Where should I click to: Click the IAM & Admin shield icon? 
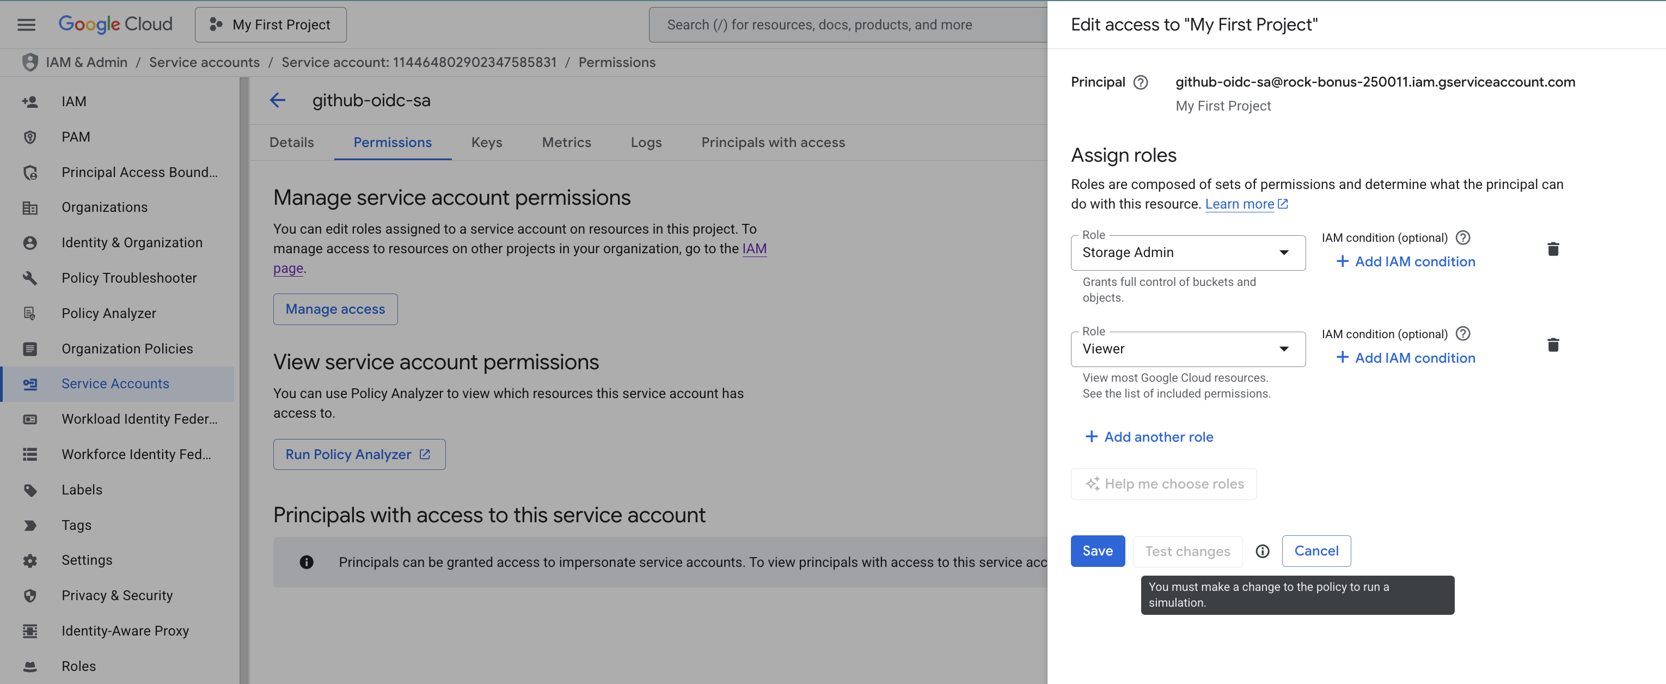[x=30, y=62]
